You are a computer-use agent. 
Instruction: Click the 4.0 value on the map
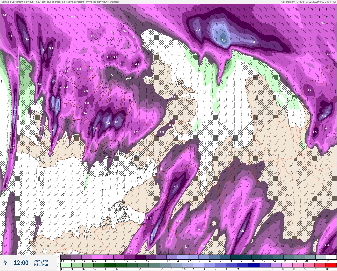click(x=54, y=130)
